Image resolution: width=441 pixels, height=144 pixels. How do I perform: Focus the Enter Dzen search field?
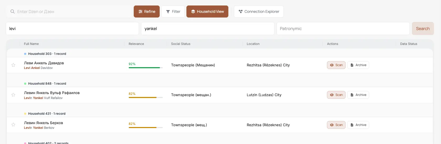coord(69,11)
